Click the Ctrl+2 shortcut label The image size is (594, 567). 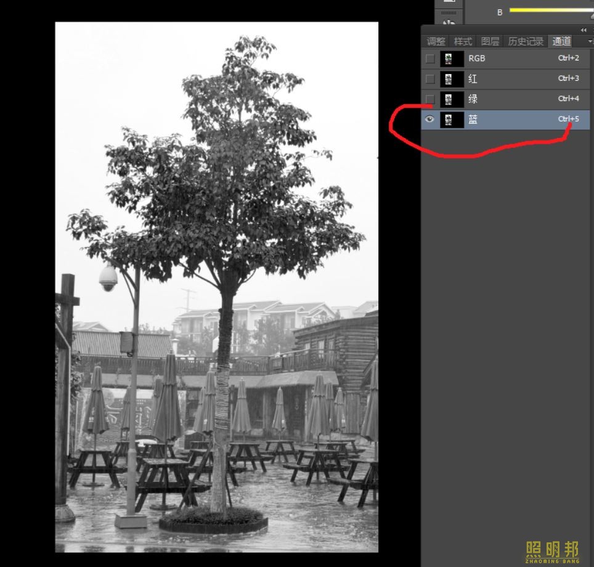[568, 58]
